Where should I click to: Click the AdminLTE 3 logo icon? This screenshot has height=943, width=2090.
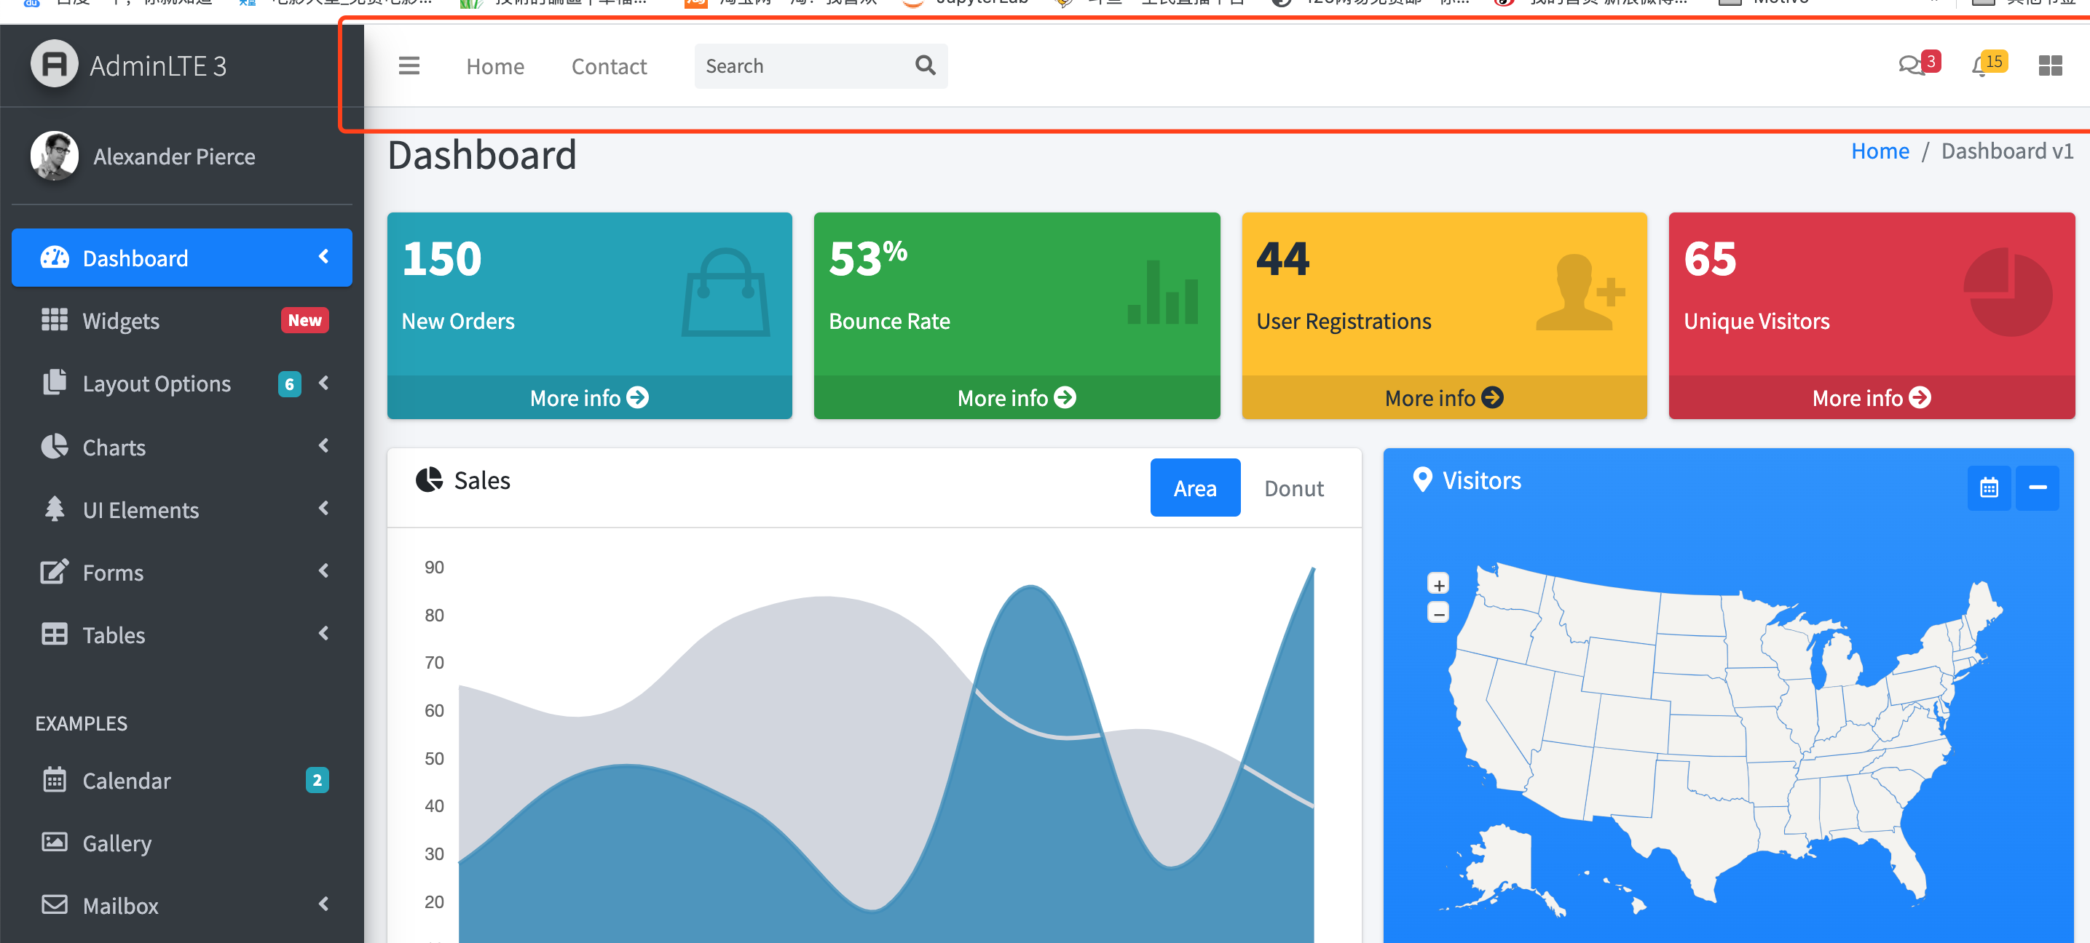(x=55, y=64)
